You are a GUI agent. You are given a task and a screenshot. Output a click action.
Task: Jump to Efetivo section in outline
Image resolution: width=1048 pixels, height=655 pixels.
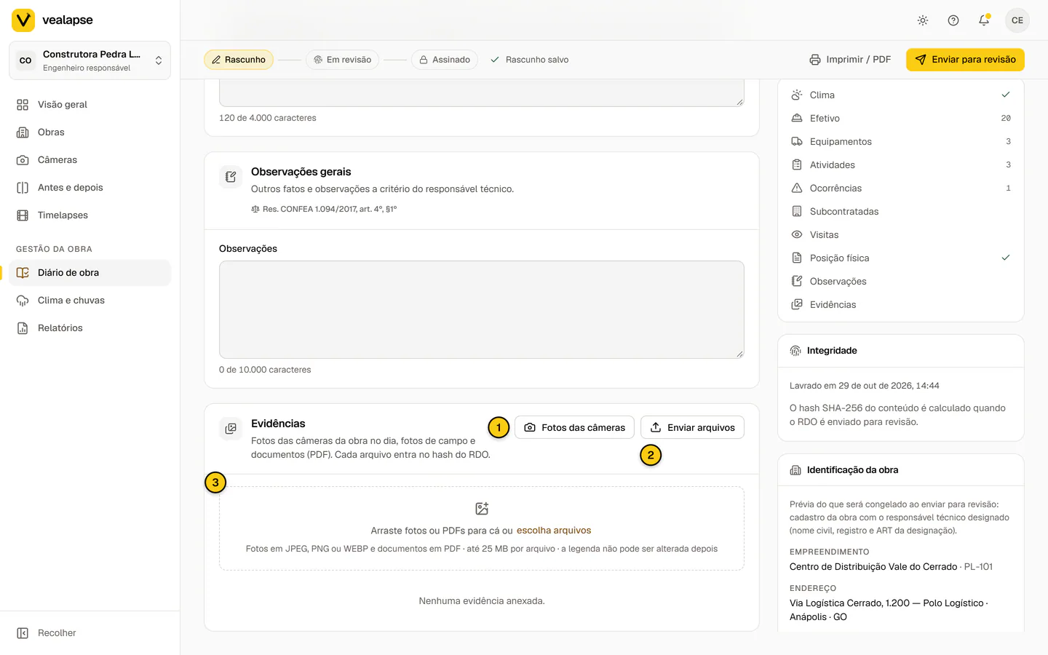click(x=901, y=119)
